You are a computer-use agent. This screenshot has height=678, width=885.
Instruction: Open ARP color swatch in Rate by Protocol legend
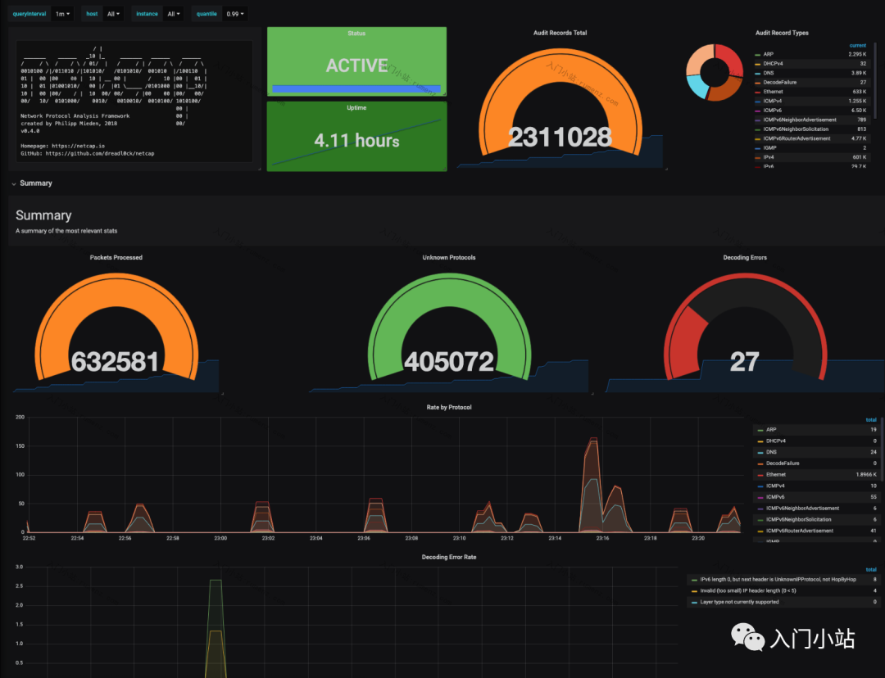[x=760, y=430]
